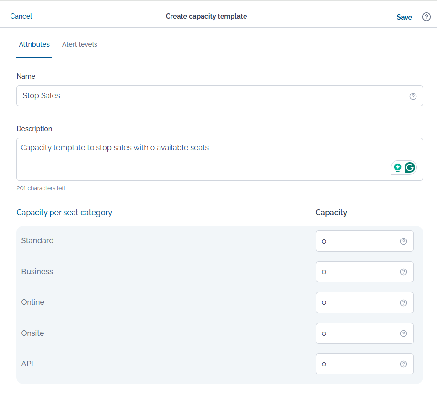Show help for Onsite capacity field
This screenshot has width=437, height=395.
tap(403, 333)
